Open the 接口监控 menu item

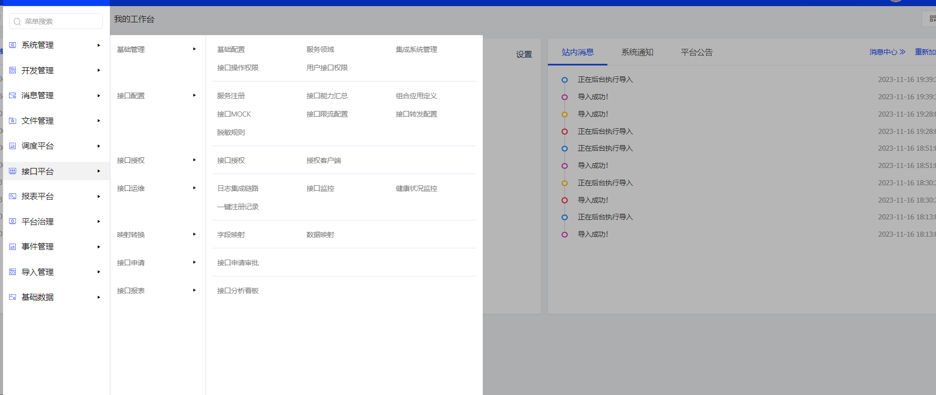320,188
